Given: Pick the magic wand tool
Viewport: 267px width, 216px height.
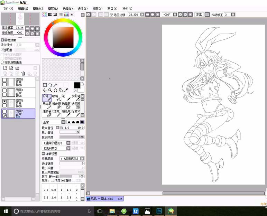Looking at the screenshot, I should 55,85.
